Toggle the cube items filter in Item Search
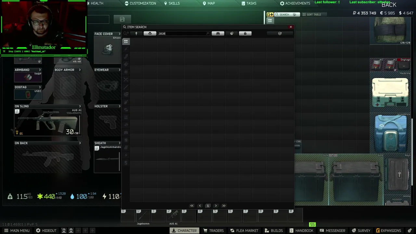This screenshot has height=234, width=416. (x=150, y=33)
